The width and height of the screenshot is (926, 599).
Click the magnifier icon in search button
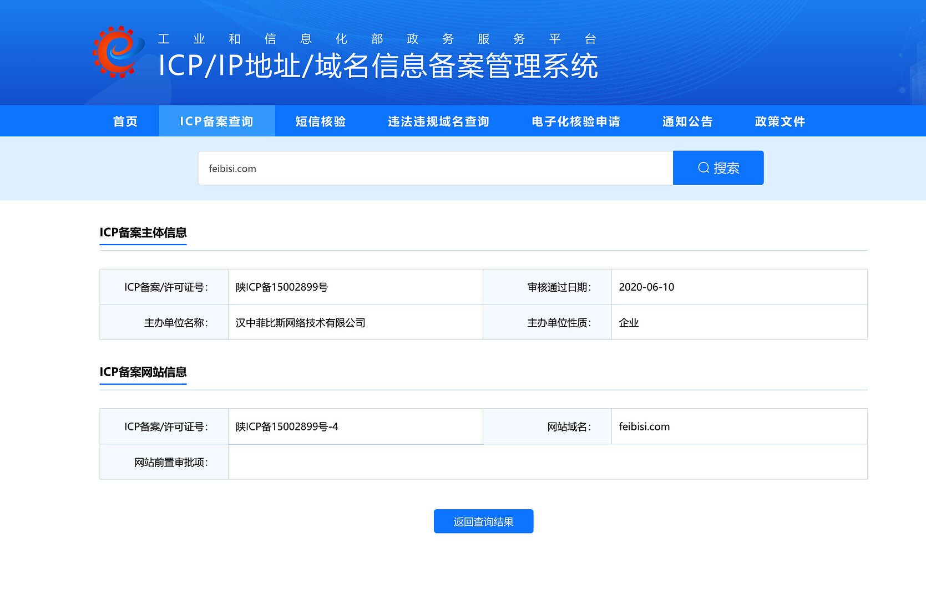click(703, 167)
